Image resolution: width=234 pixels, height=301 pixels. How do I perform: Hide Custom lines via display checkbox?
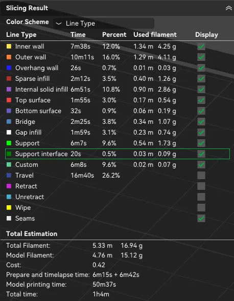[x=201, y=164]
